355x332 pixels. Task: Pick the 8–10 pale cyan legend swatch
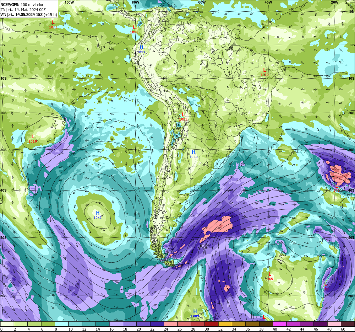pos(61,323)
